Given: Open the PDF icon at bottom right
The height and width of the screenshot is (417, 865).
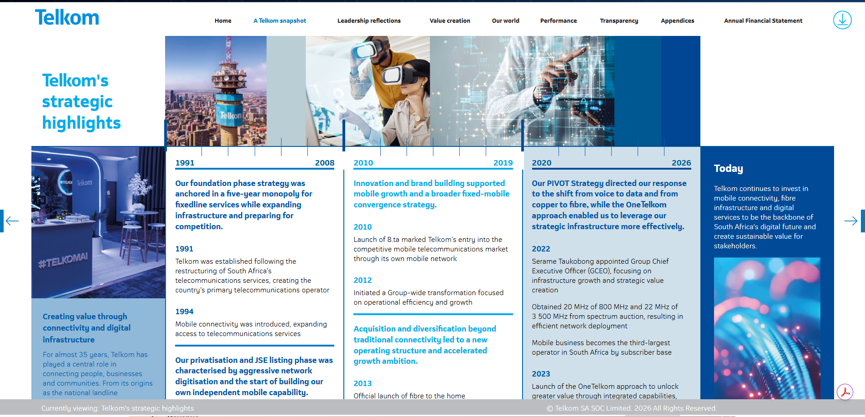Looking at the screenshot, I should click(x=845, y=392).
